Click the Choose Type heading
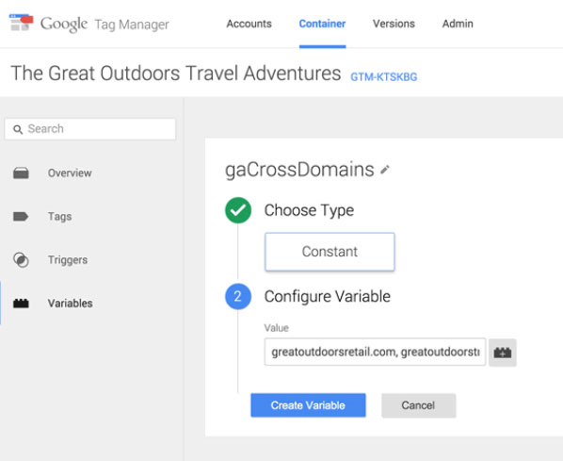Viewport: 563px width, 461px height. pyautogui.click(x=309, y=210)
